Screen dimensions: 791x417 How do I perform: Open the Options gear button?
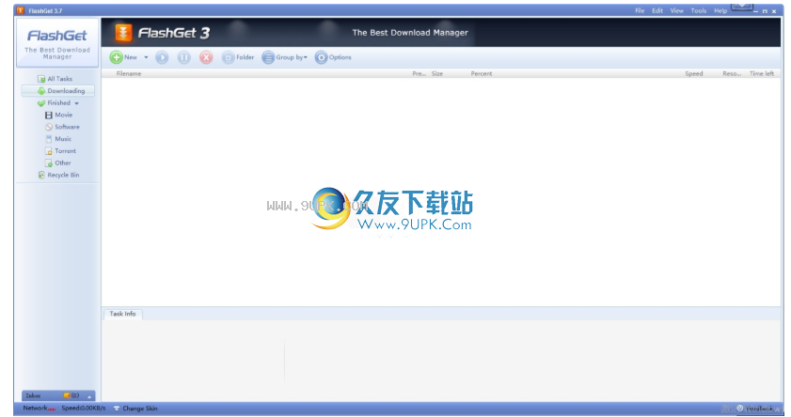(333, 57)
